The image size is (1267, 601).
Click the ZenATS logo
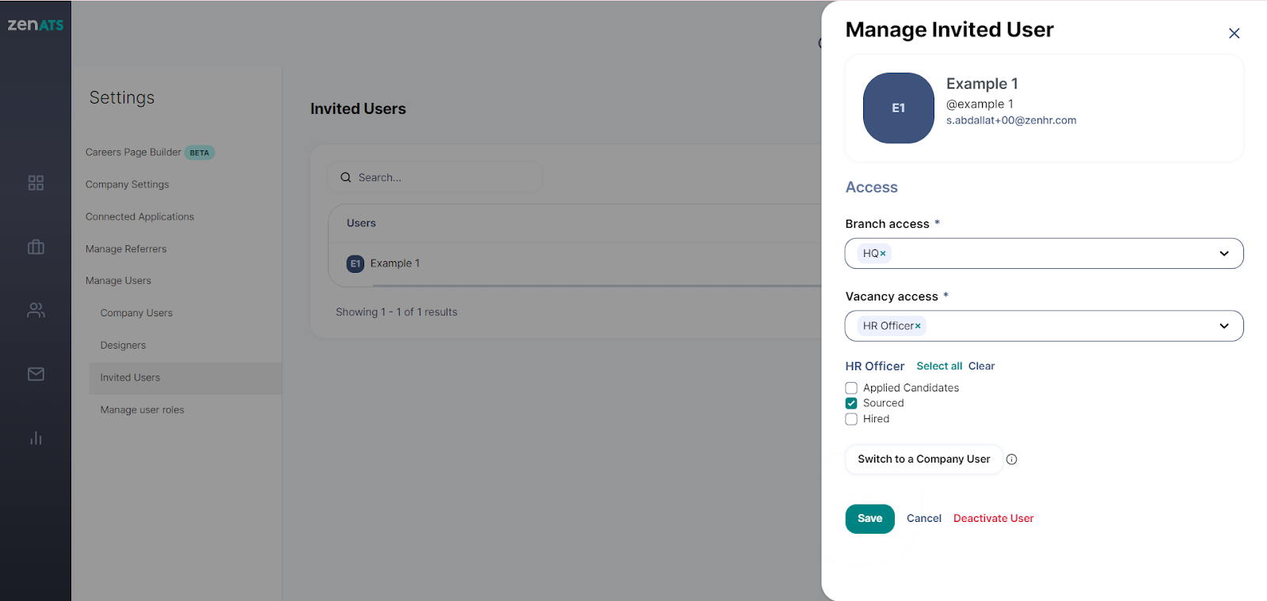pos(36,25)
